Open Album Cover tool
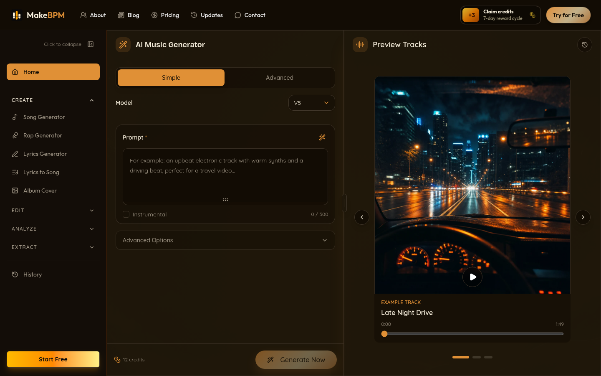The height and width of the screenshot is (376, 601). pos(53,191)
